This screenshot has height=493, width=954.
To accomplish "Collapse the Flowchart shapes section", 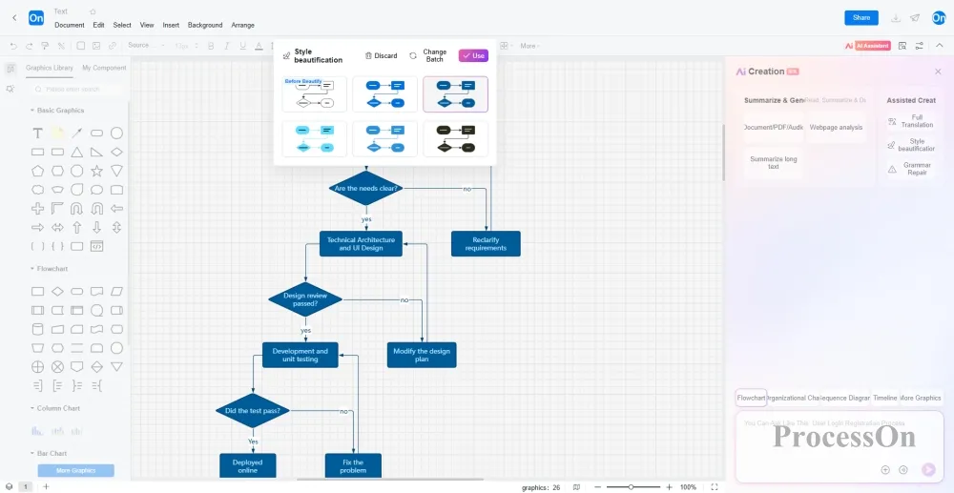I will point(31,269).
